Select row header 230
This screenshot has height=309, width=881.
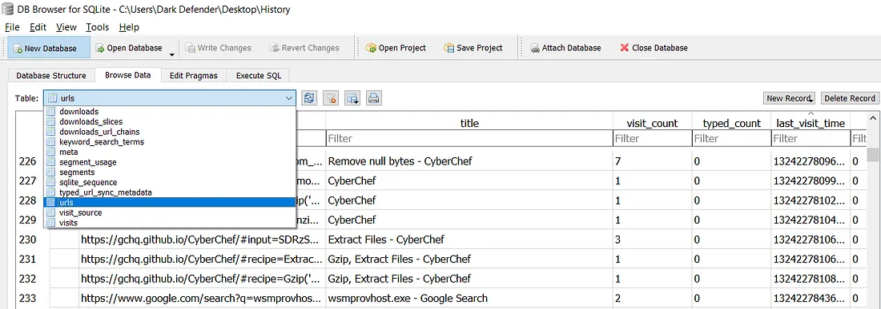coord(32,240)
